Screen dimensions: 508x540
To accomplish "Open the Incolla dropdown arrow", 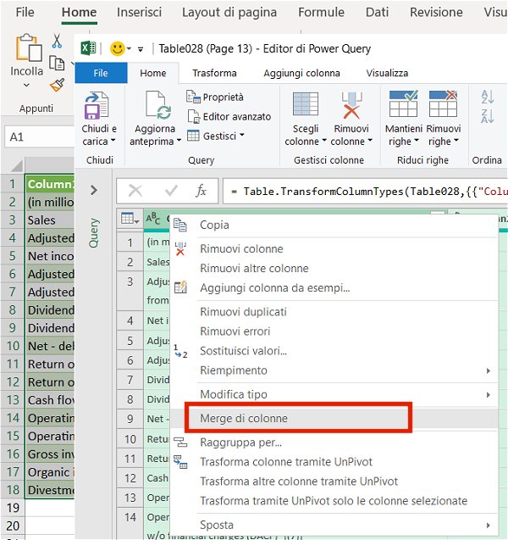I will (26, 85).
